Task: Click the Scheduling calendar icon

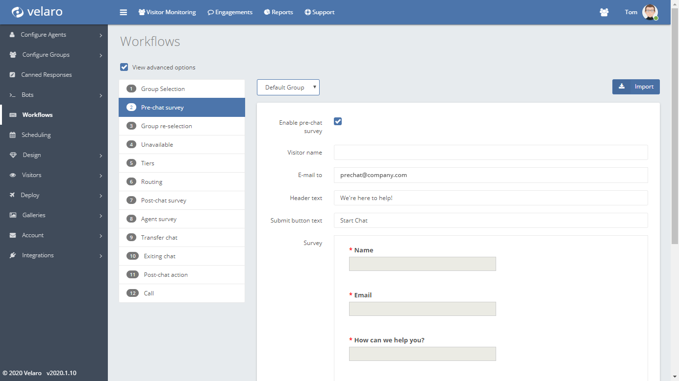Action: (x=13, y=135)
